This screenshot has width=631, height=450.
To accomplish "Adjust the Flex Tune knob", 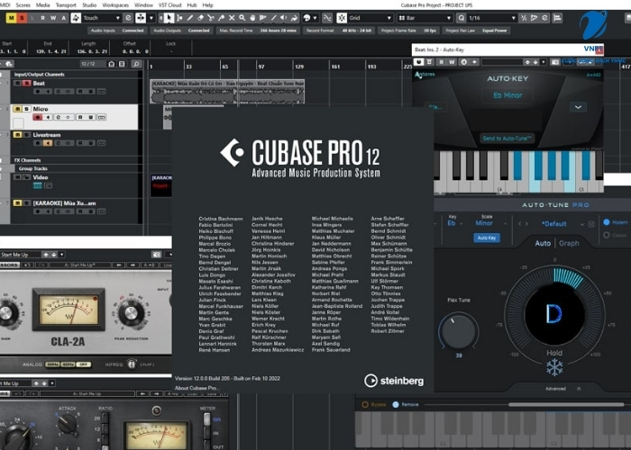I will pyautogui.click(x=458, y=331).
